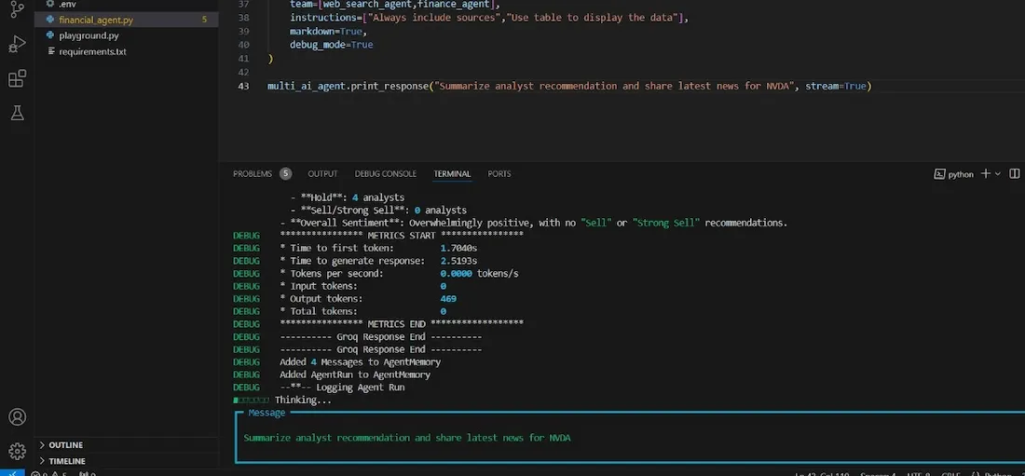1025x476 pixels.
Task: Split the terminal panel
Action: click(1014, 174)
